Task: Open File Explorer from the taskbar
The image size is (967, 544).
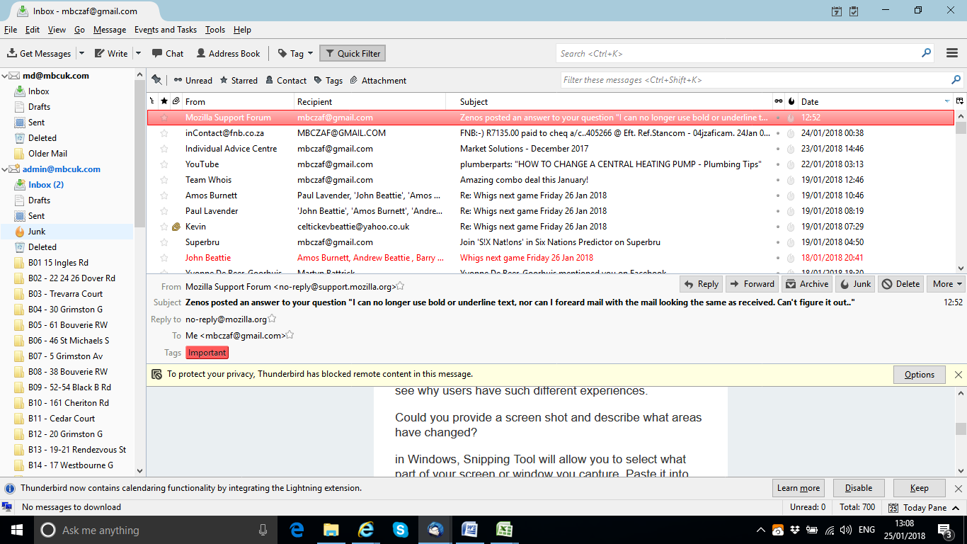Action: [x=331, y=530]
